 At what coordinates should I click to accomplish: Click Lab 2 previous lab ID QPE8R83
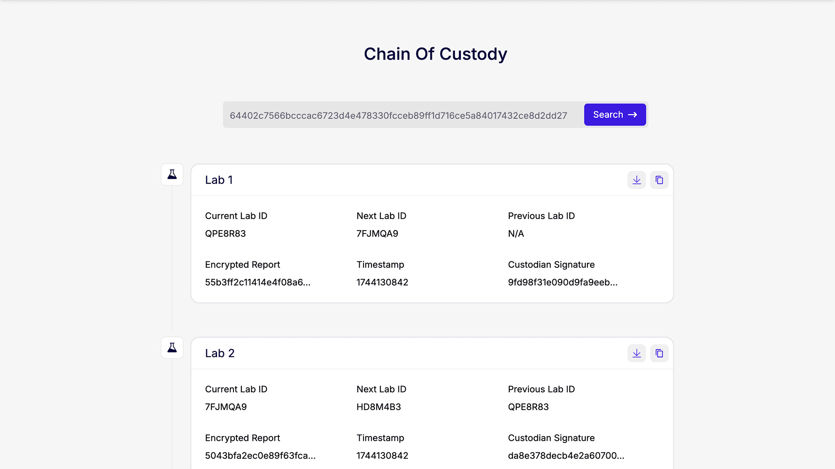pyautogui.click(x=528, y=407)
